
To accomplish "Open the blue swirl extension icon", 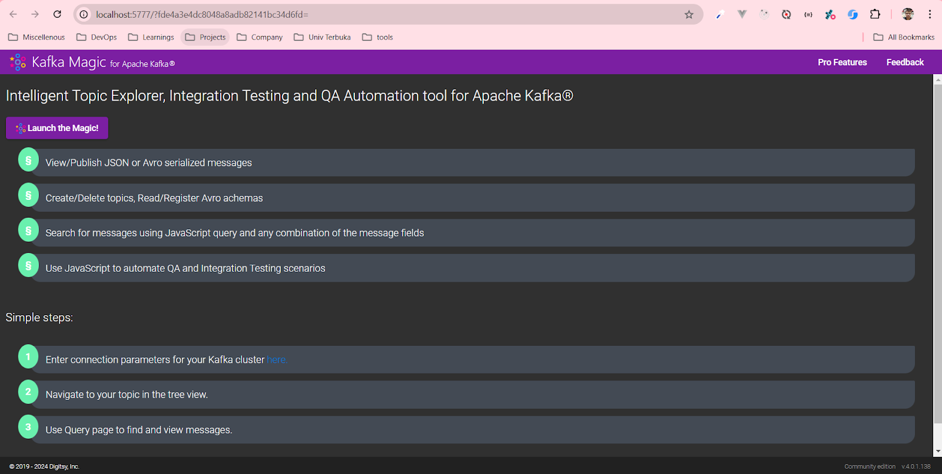I will click(x=853, y=14).
